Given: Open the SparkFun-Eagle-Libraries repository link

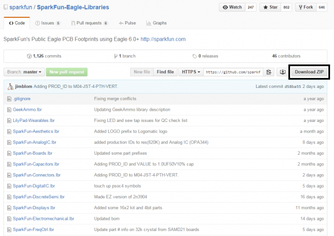Looking at the screenshot, I should [x=73, y=7].
